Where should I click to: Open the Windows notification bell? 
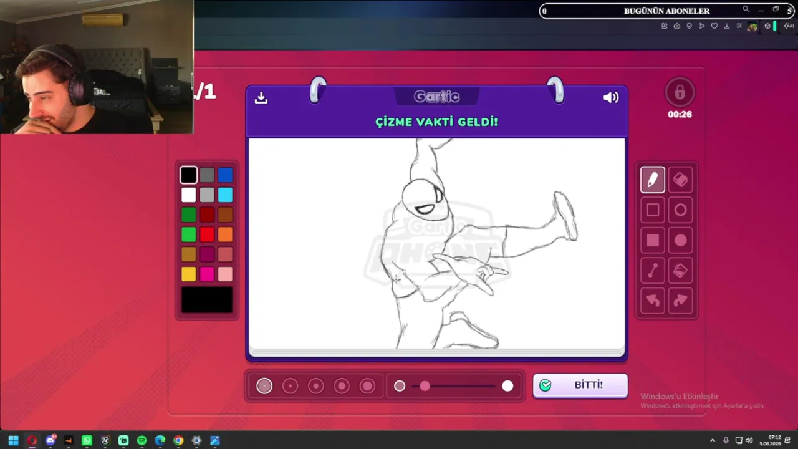pos(789,440)
